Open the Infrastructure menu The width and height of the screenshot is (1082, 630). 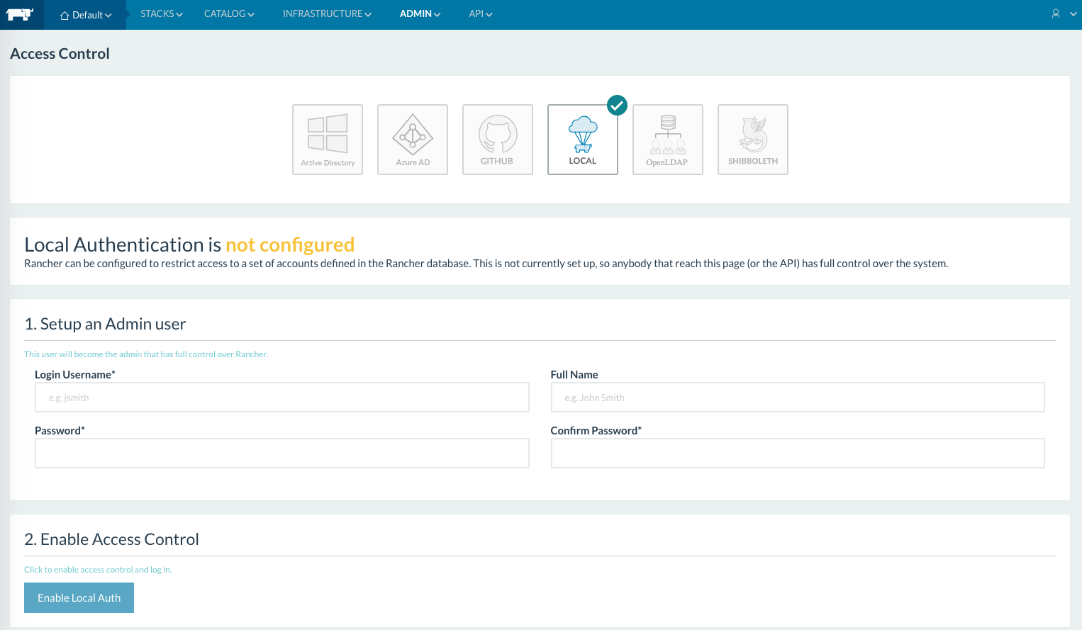pyautogui.click(x=327, y=14)
